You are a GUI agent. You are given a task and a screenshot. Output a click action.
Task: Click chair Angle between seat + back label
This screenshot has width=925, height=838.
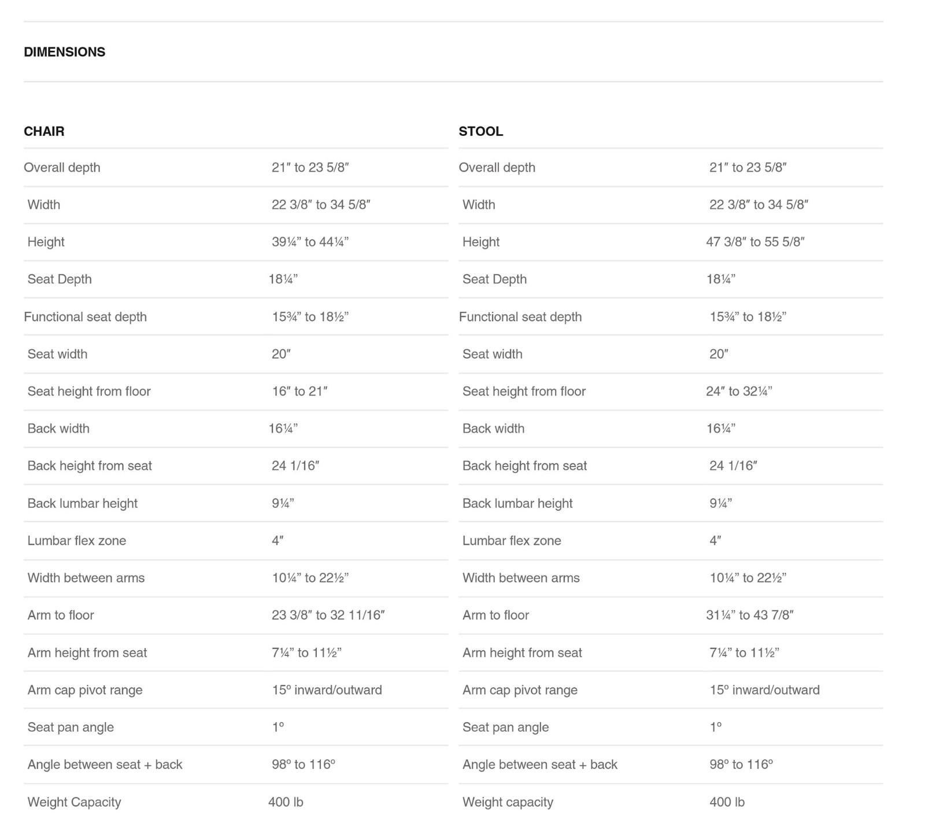click(x=105, y=765)
